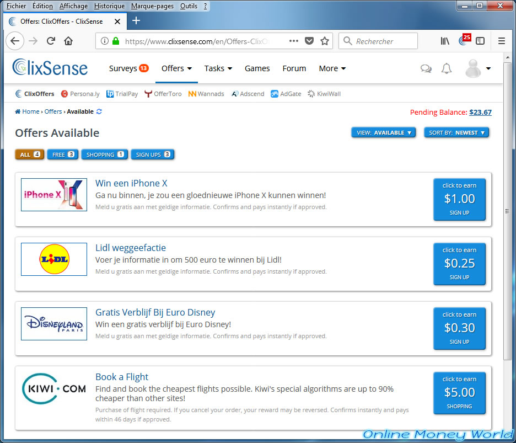Open the notifications bell
The image size is (516, 443).
446,68
